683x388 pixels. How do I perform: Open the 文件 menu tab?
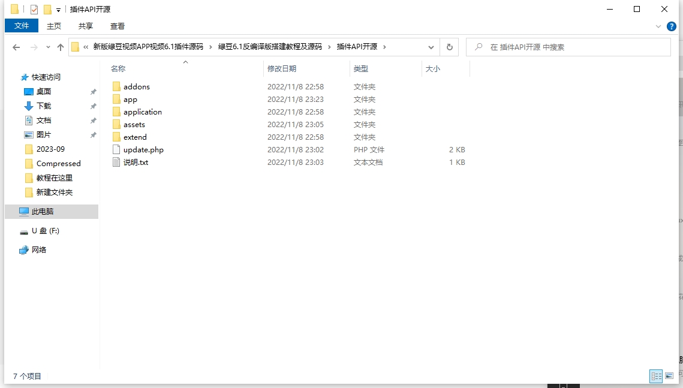[x=22, y=26]
